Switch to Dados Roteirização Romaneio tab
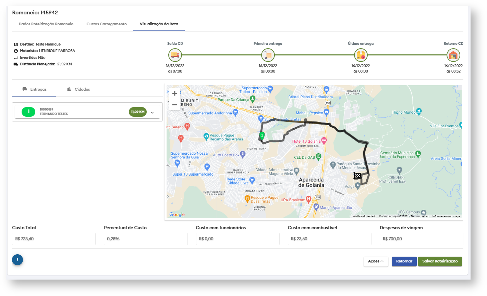 tap(46, 24)
